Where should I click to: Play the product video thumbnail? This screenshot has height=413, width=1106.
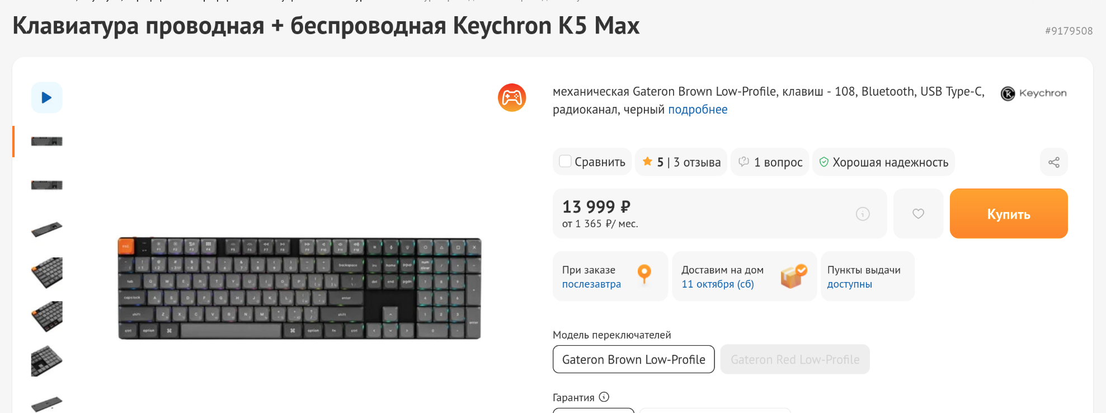point(46,97)
